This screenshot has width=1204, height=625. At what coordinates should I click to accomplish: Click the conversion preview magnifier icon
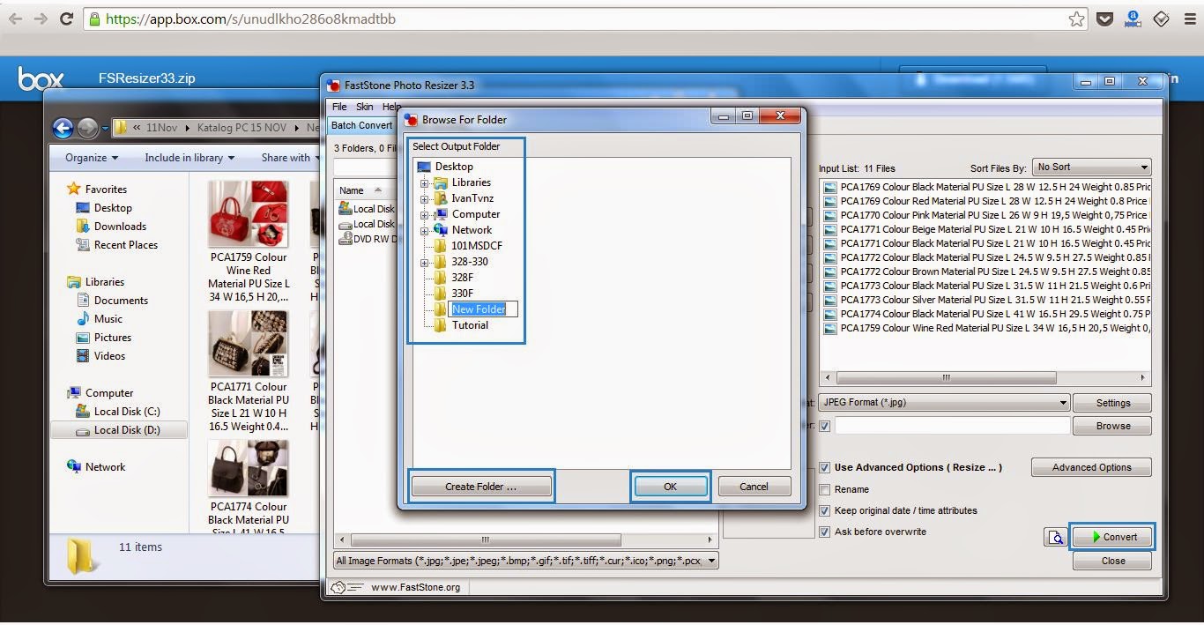(1055, 537)
